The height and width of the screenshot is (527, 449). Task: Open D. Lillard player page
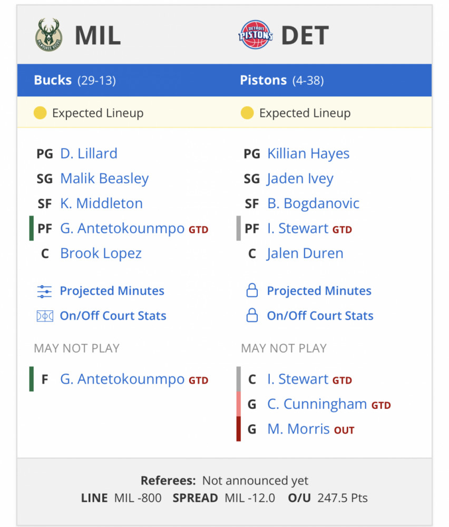coord(89,153)
